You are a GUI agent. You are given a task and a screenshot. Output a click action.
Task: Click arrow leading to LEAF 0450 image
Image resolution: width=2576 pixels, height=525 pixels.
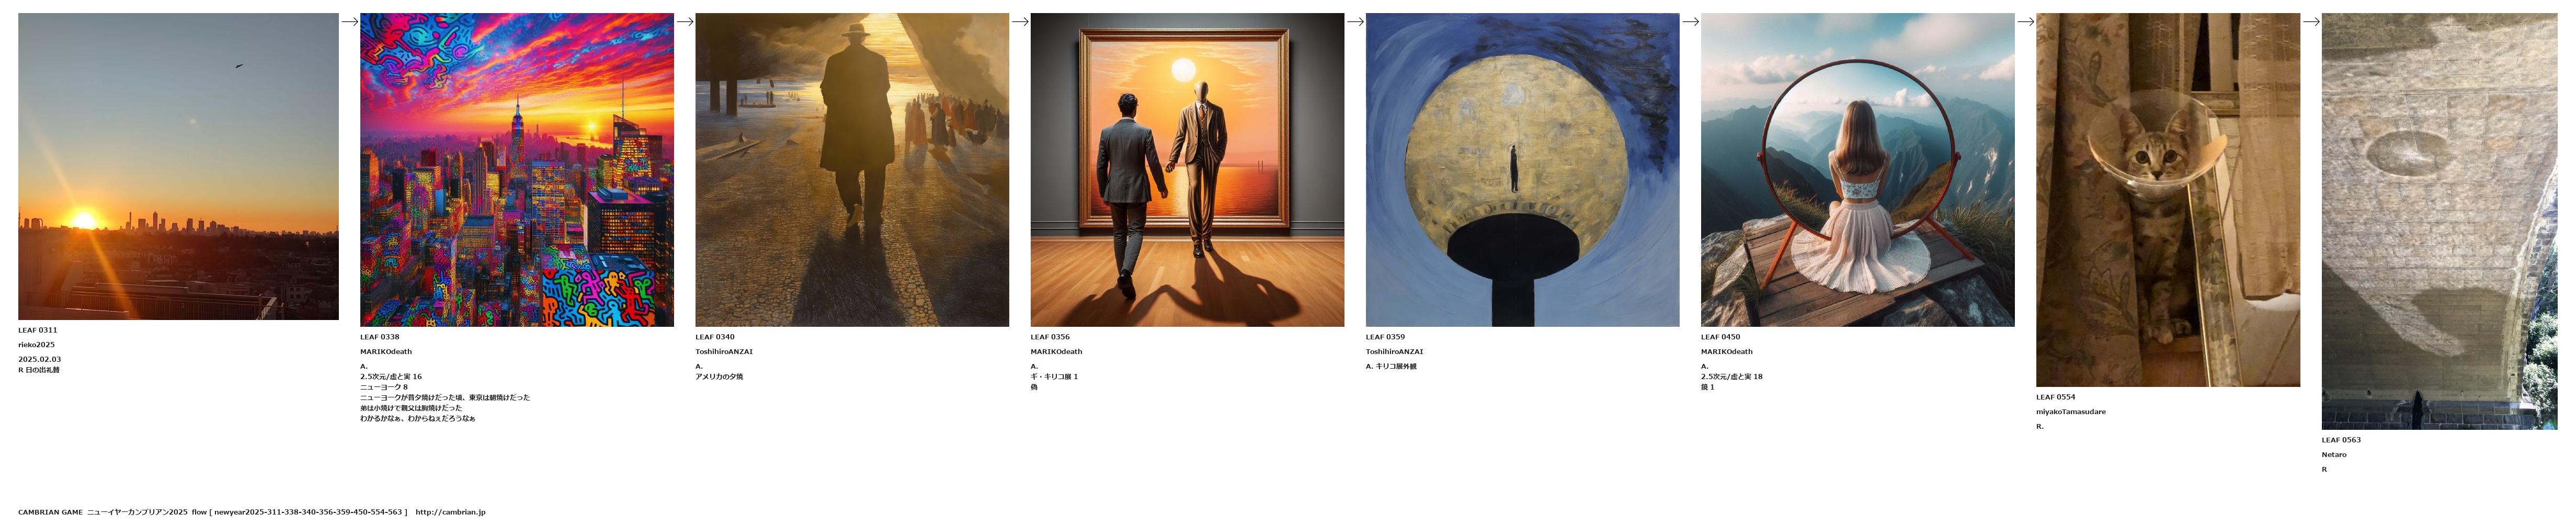(x=1690, y=21)
